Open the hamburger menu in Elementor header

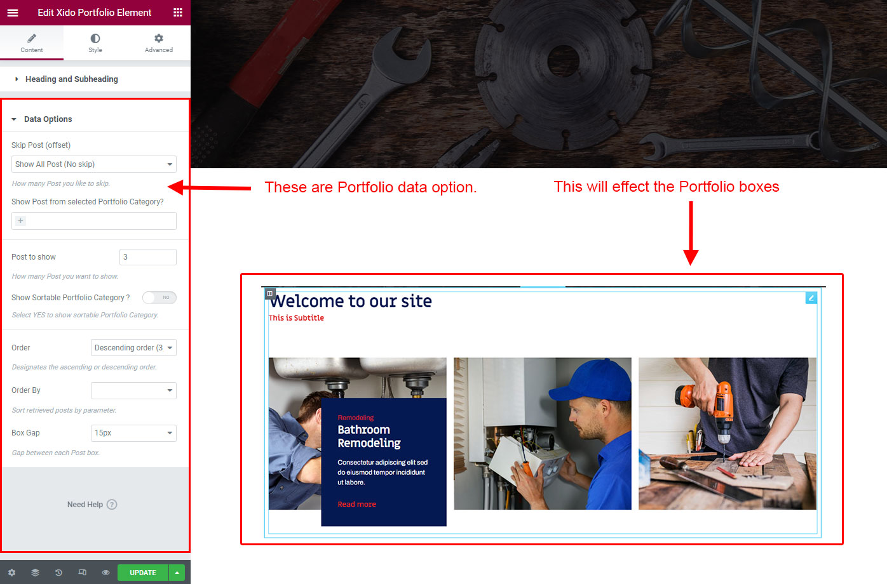13,13
